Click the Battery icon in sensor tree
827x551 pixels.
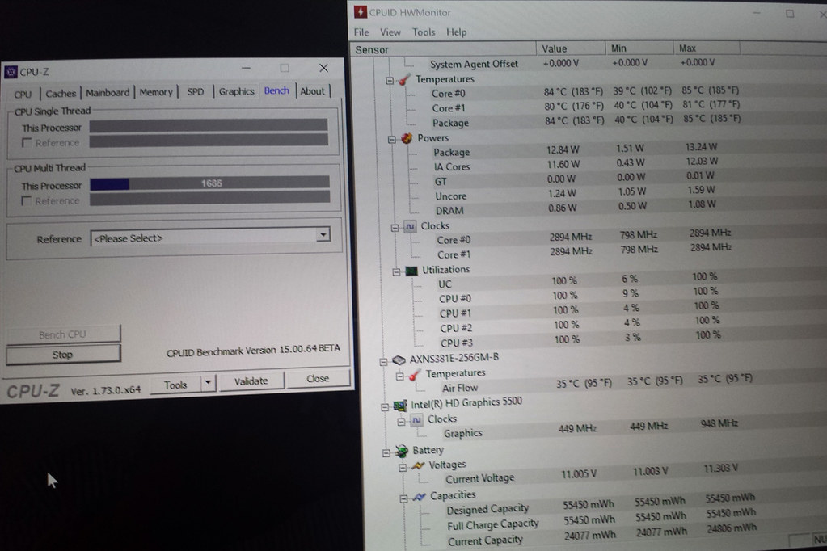[x=402, y=451]
